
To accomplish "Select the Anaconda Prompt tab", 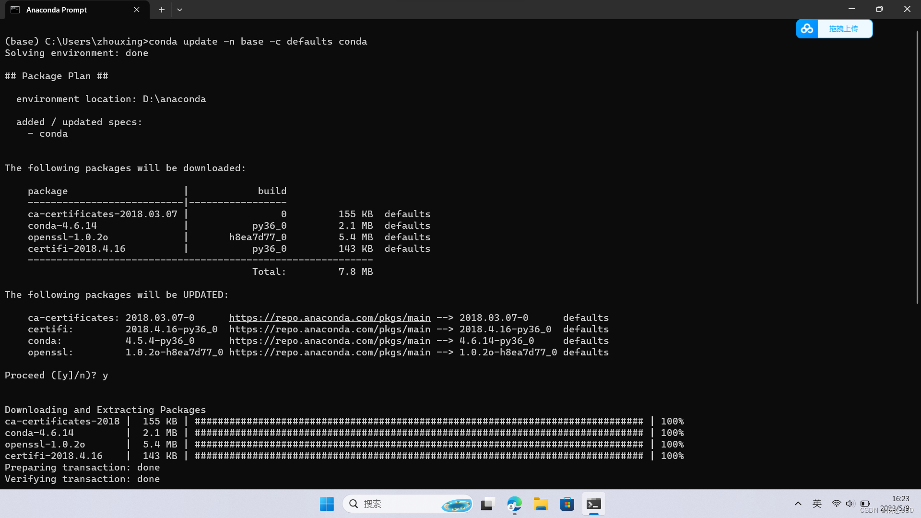I will pos(72,10).
